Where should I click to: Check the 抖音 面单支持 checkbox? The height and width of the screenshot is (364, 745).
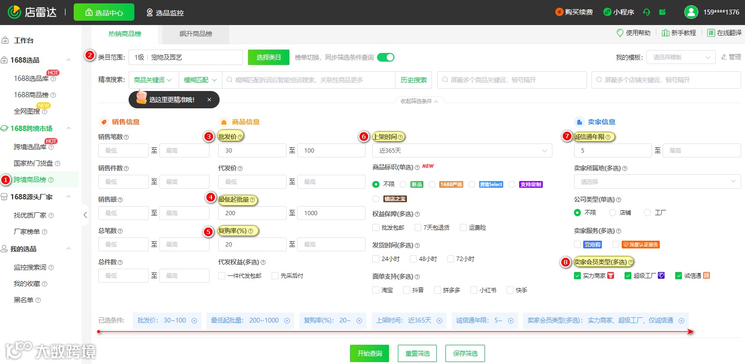pos(406,290)
